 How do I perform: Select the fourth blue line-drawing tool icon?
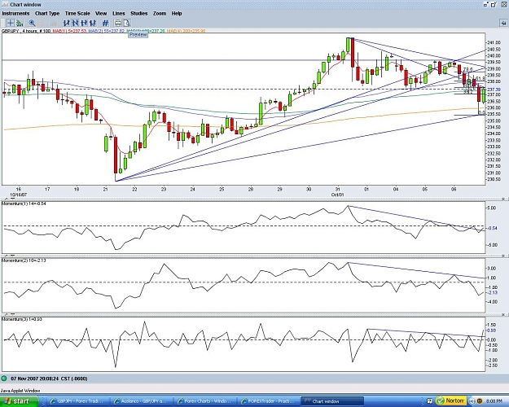click(x=93, y=23)
